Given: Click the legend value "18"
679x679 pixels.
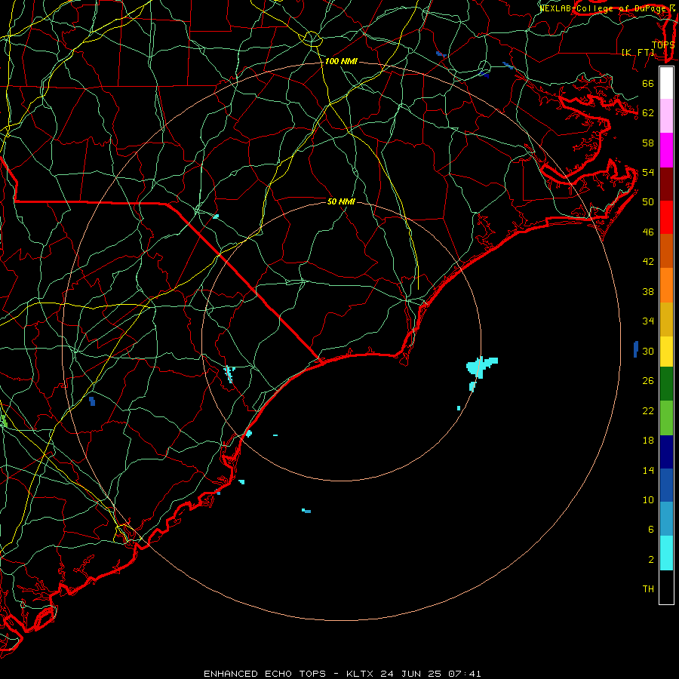Looking at the screenshot, I should [x=648, y=441].
